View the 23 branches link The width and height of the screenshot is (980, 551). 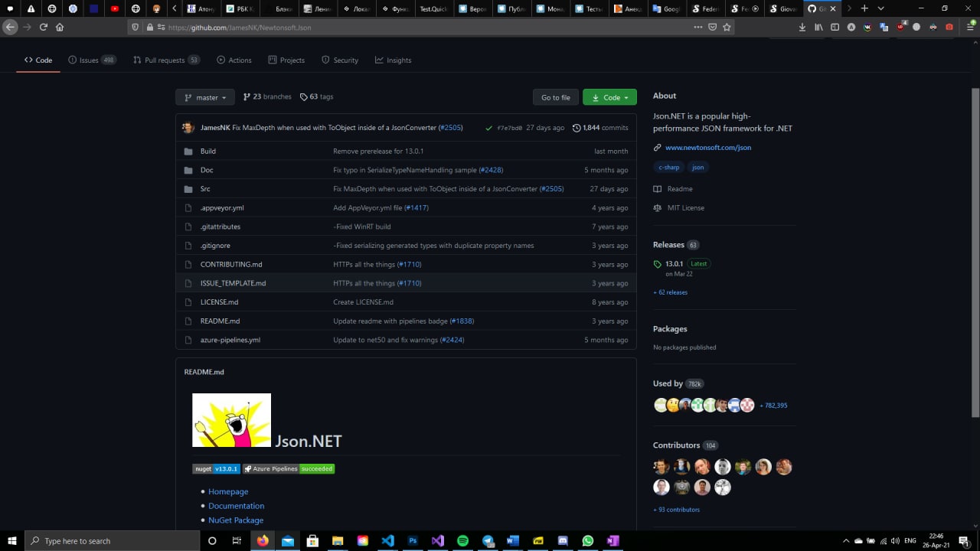pos(267,96)
